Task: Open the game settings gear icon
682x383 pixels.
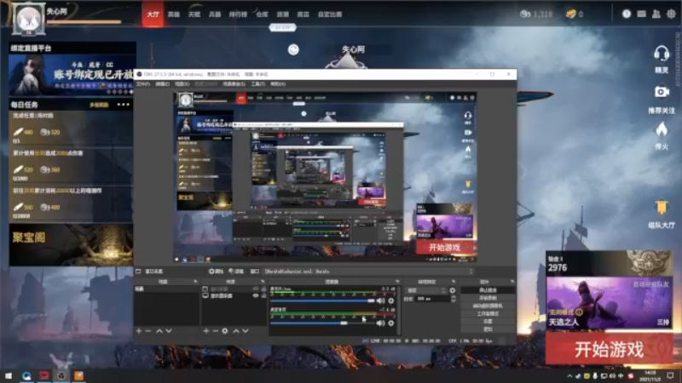Action: [671, 14]
